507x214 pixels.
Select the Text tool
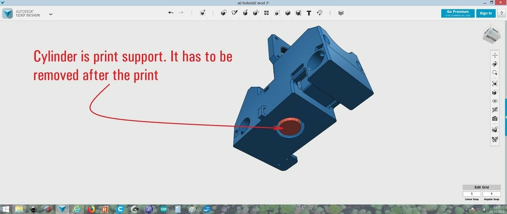click(x=309, y=13)
